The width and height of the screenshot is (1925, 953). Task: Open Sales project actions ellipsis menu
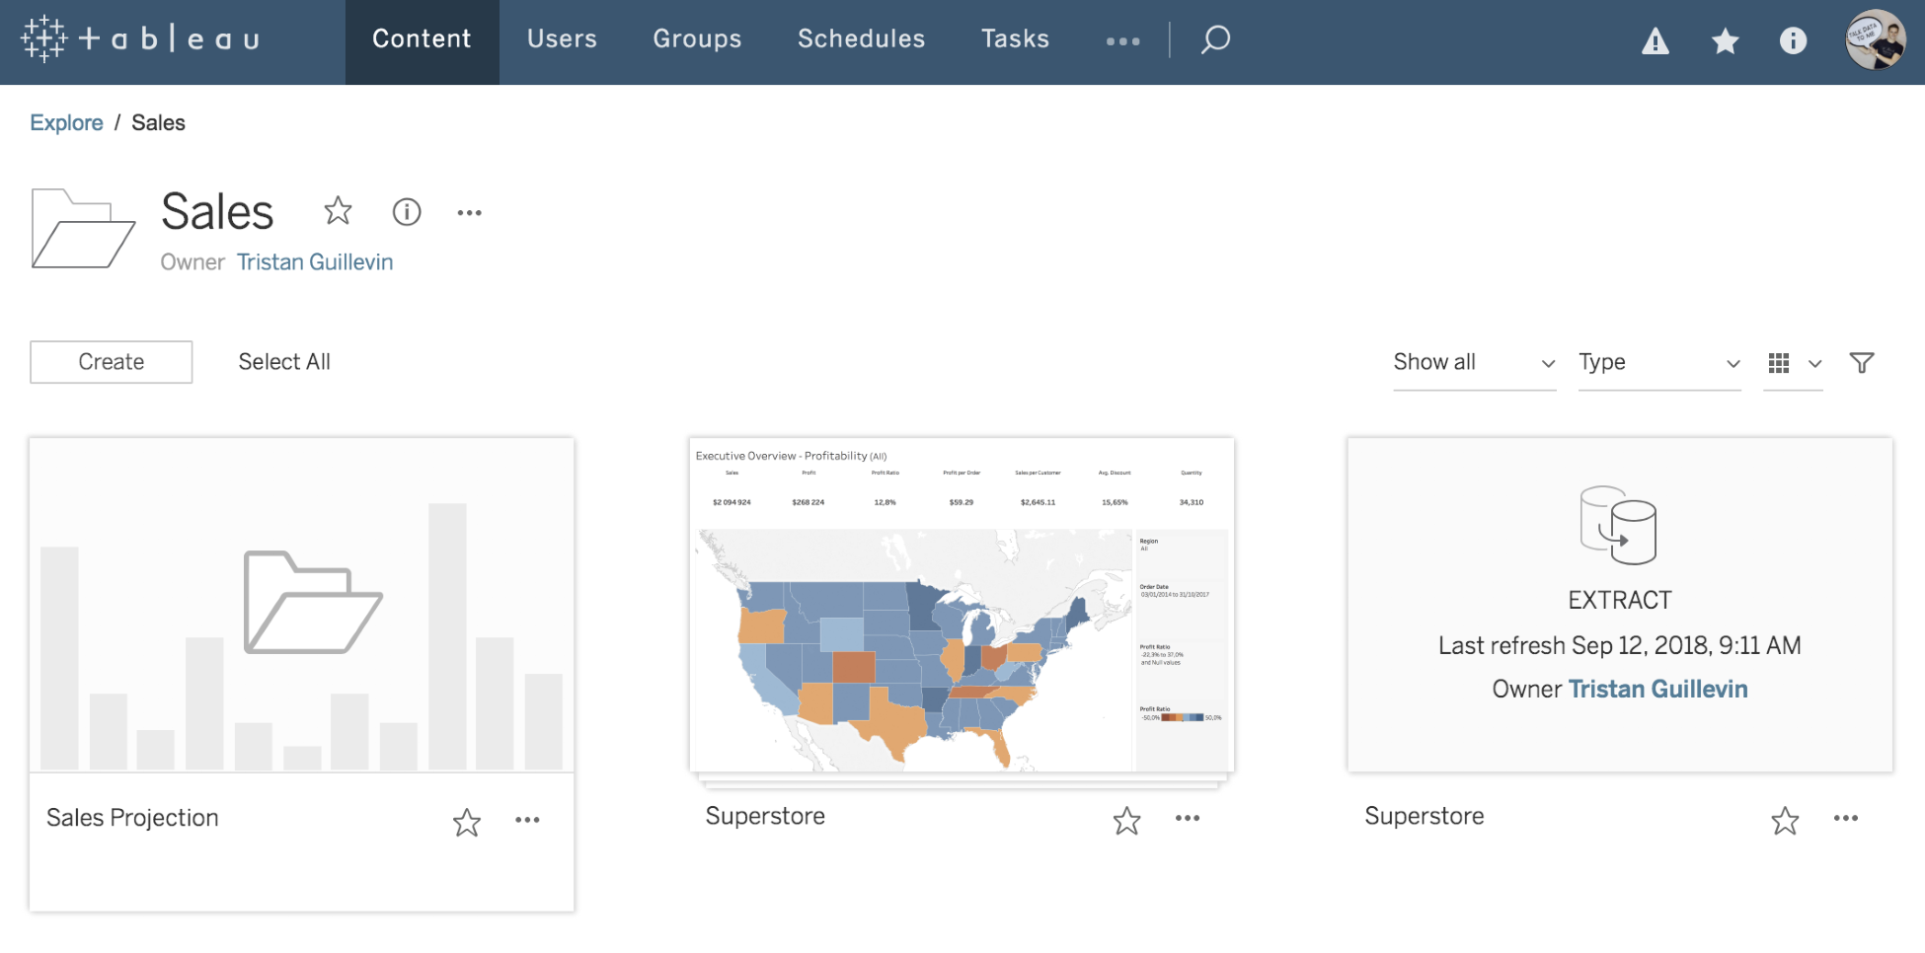coord(470,212)
